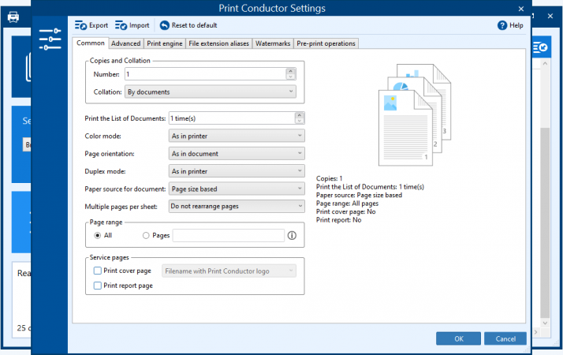Click the Export settings icon

tap(80, 25)
